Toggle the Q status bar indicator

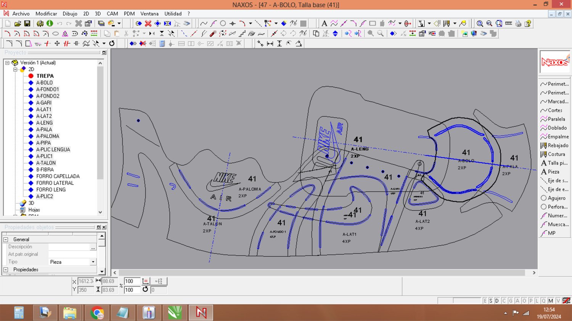tap(543, 301)
